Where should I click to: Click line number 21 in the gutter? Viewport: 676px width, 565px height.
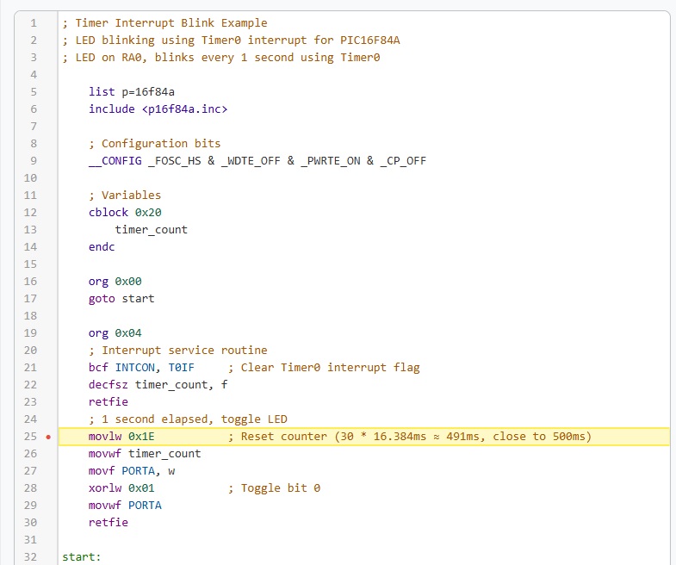(30, 368)
